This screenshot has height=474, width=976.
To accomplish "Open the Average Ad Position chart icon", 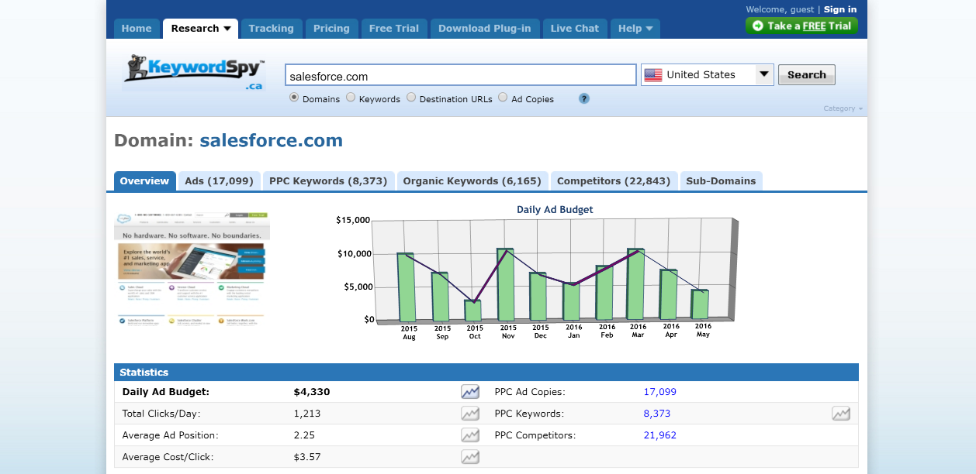I will tap(470, 435).
